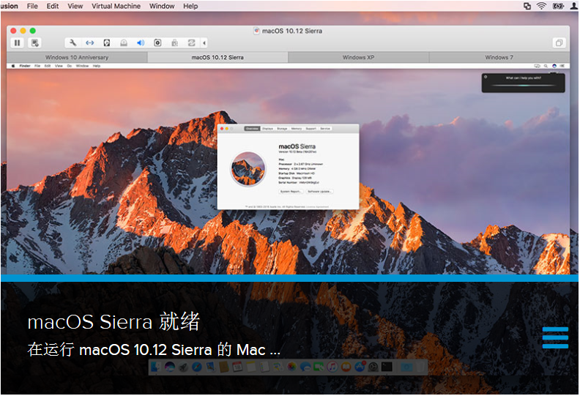Click guest Spotlight search icon
The width and height of the screenshot is (580, 396).
546,66
